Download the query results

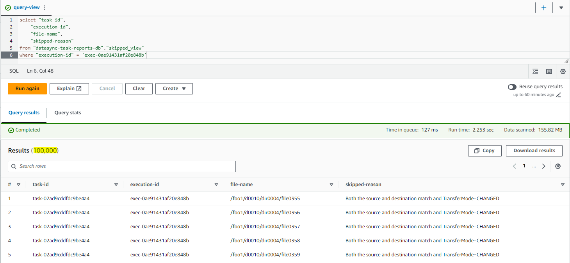tap(534, 151)
